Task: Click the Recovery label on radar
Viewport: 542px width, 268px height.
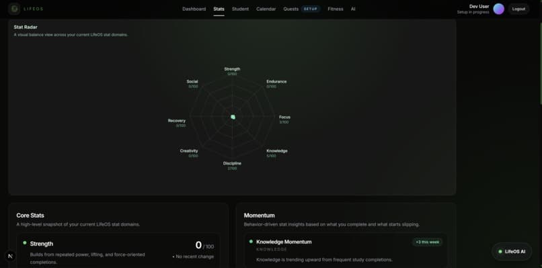Action: coord(177,120)
